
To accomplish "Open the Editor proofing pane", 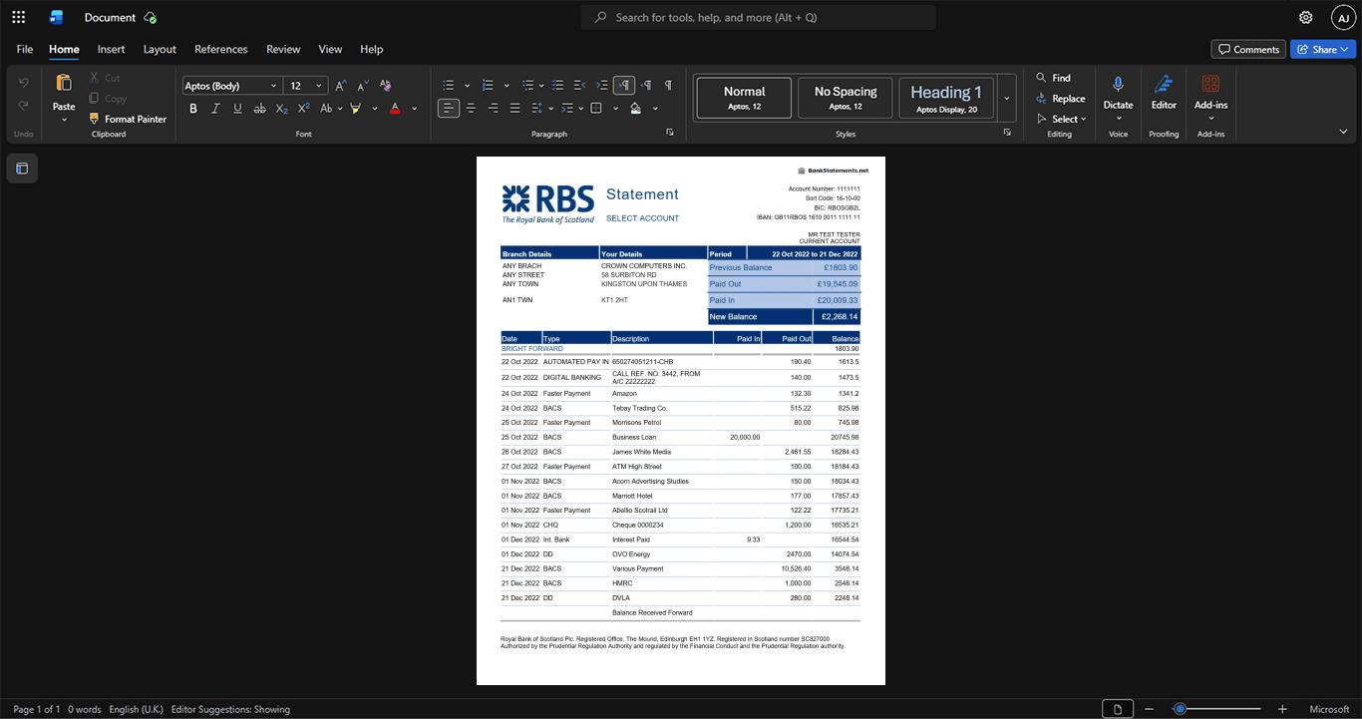I will pyautogui.click(x=1164, y=86).
